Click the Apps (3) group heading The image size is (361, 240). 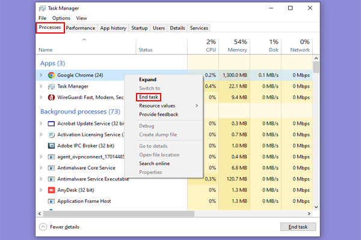(x=53, y=63)
